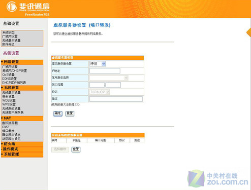The image size is (251, 190).
Task: Collapse the 无线设置 section header
Action: pyautogui.click(x=22, y=88)
